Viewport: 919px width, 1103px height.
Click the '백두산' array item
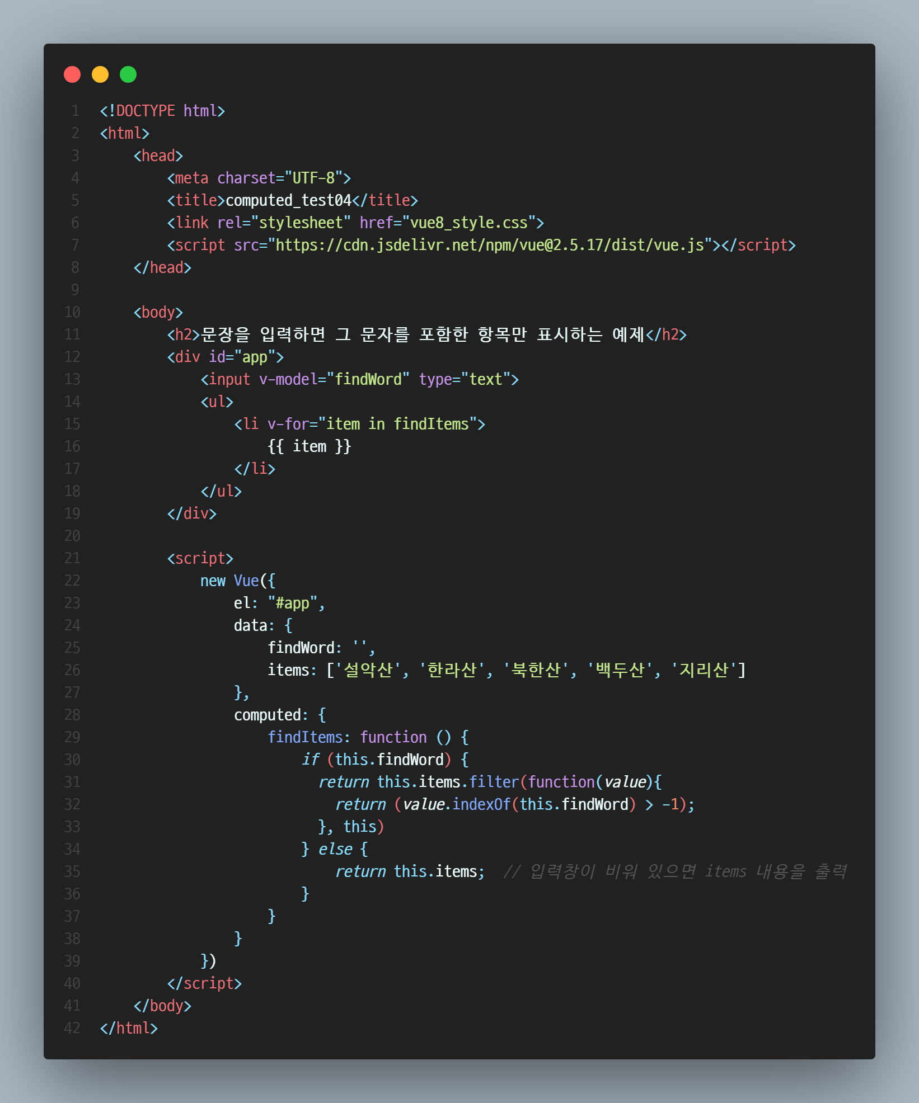coord(620,670)
